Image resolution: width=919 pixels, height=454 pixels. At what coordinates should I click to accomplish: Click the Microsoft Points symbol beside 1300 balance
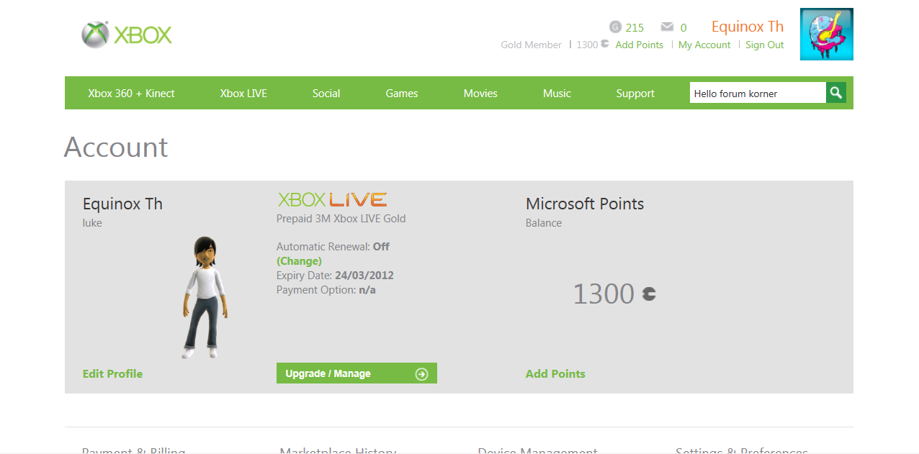(649, 294)
